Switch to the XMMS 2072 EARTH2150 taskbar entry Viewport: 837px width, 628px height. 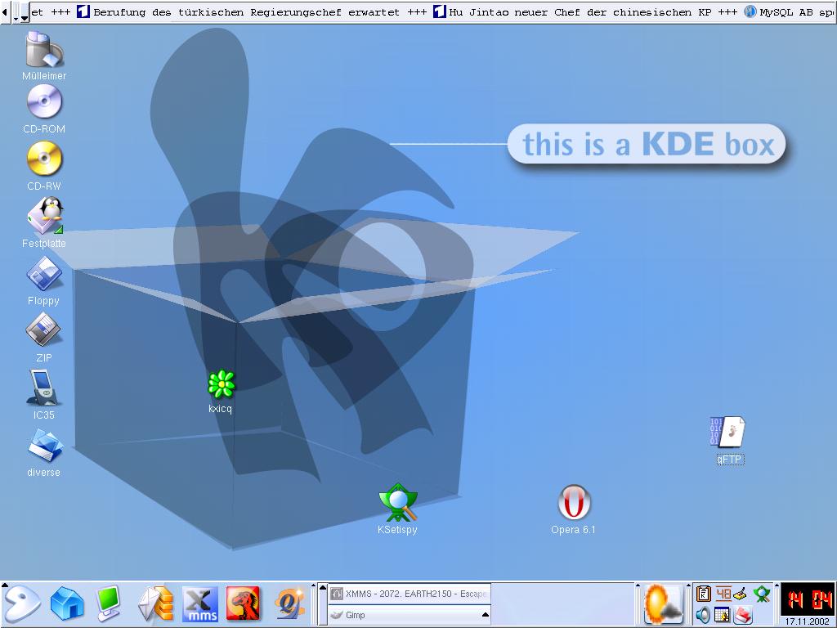409,594
